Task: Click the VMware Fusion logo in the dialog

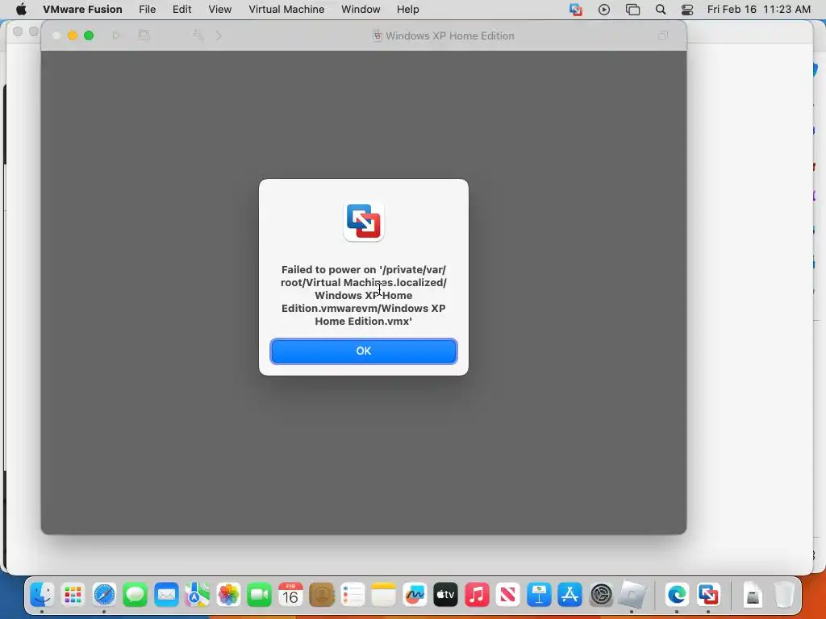Action: pyautogui.click(x=364, y=222)
